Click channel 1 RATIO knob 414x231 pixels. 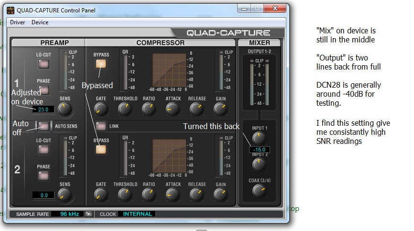pyautogui.click(x=149, y=109)
